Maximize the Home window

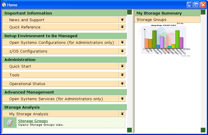[x=197, y=5]
